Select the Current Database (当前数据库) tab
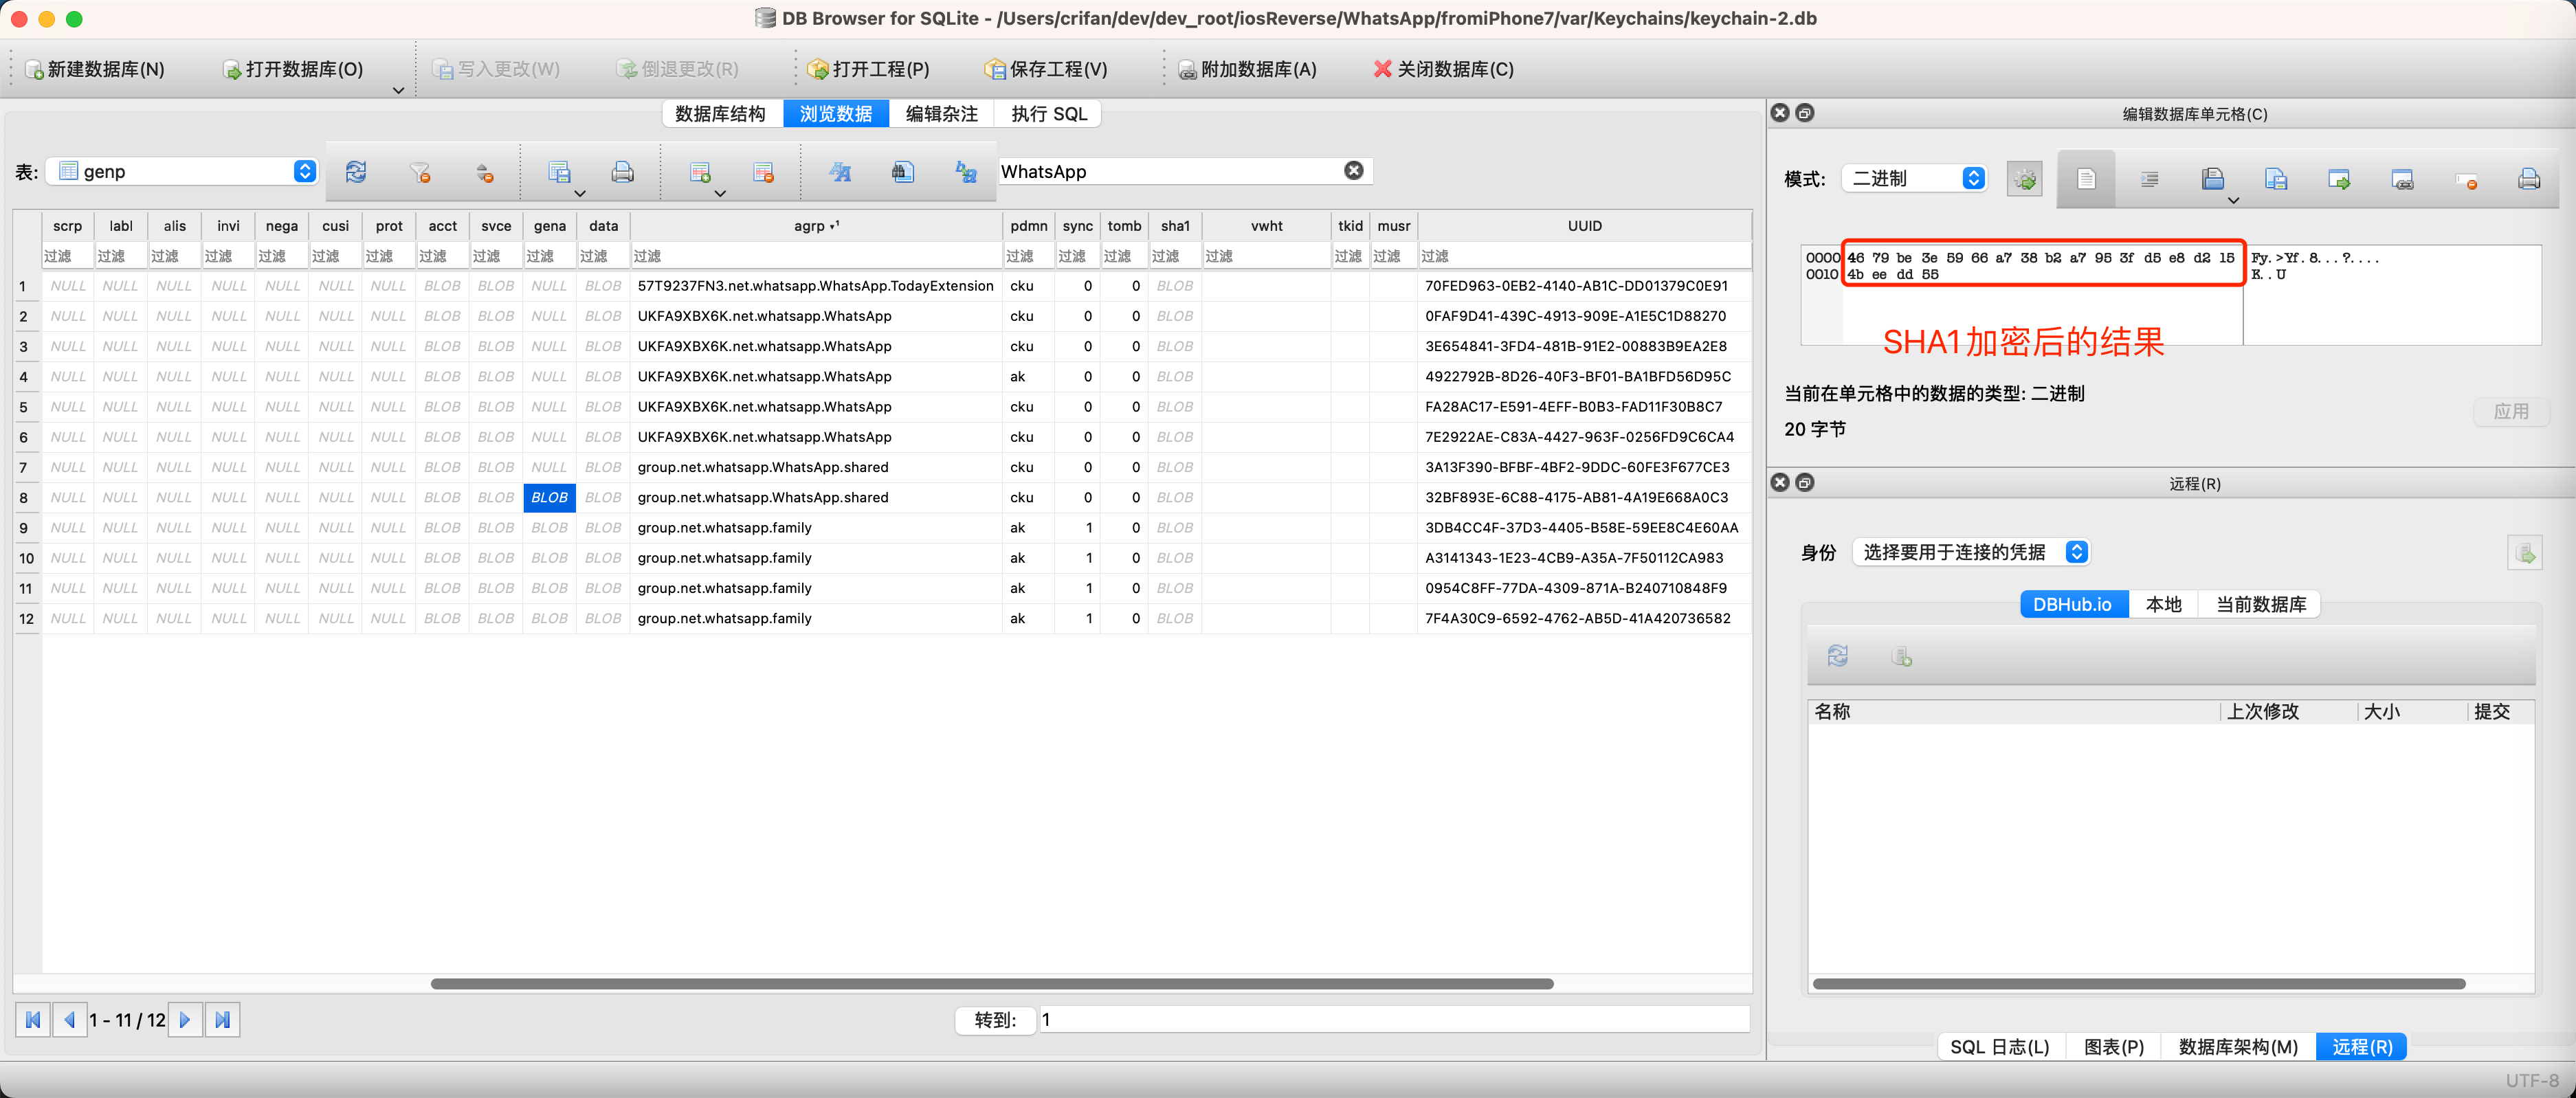Image resolution: width=2576 pixels, height=1098 pixels. tap(2260, 604)
